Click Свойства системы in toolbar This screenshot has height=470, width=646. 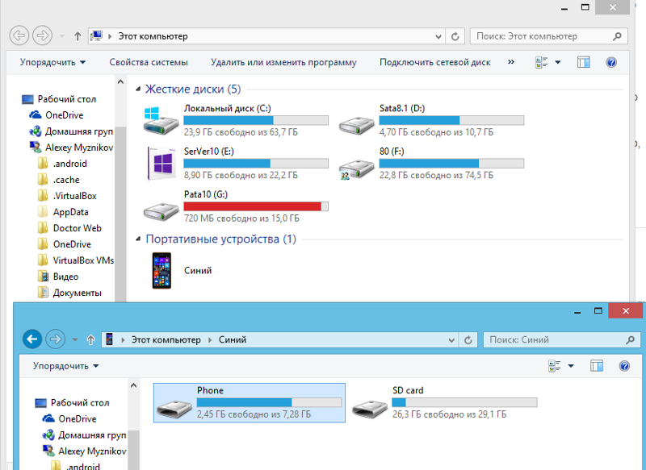pos(149,63)
